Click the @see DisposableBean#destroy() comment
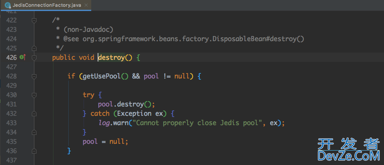384x165 pixels. (183, 39)
